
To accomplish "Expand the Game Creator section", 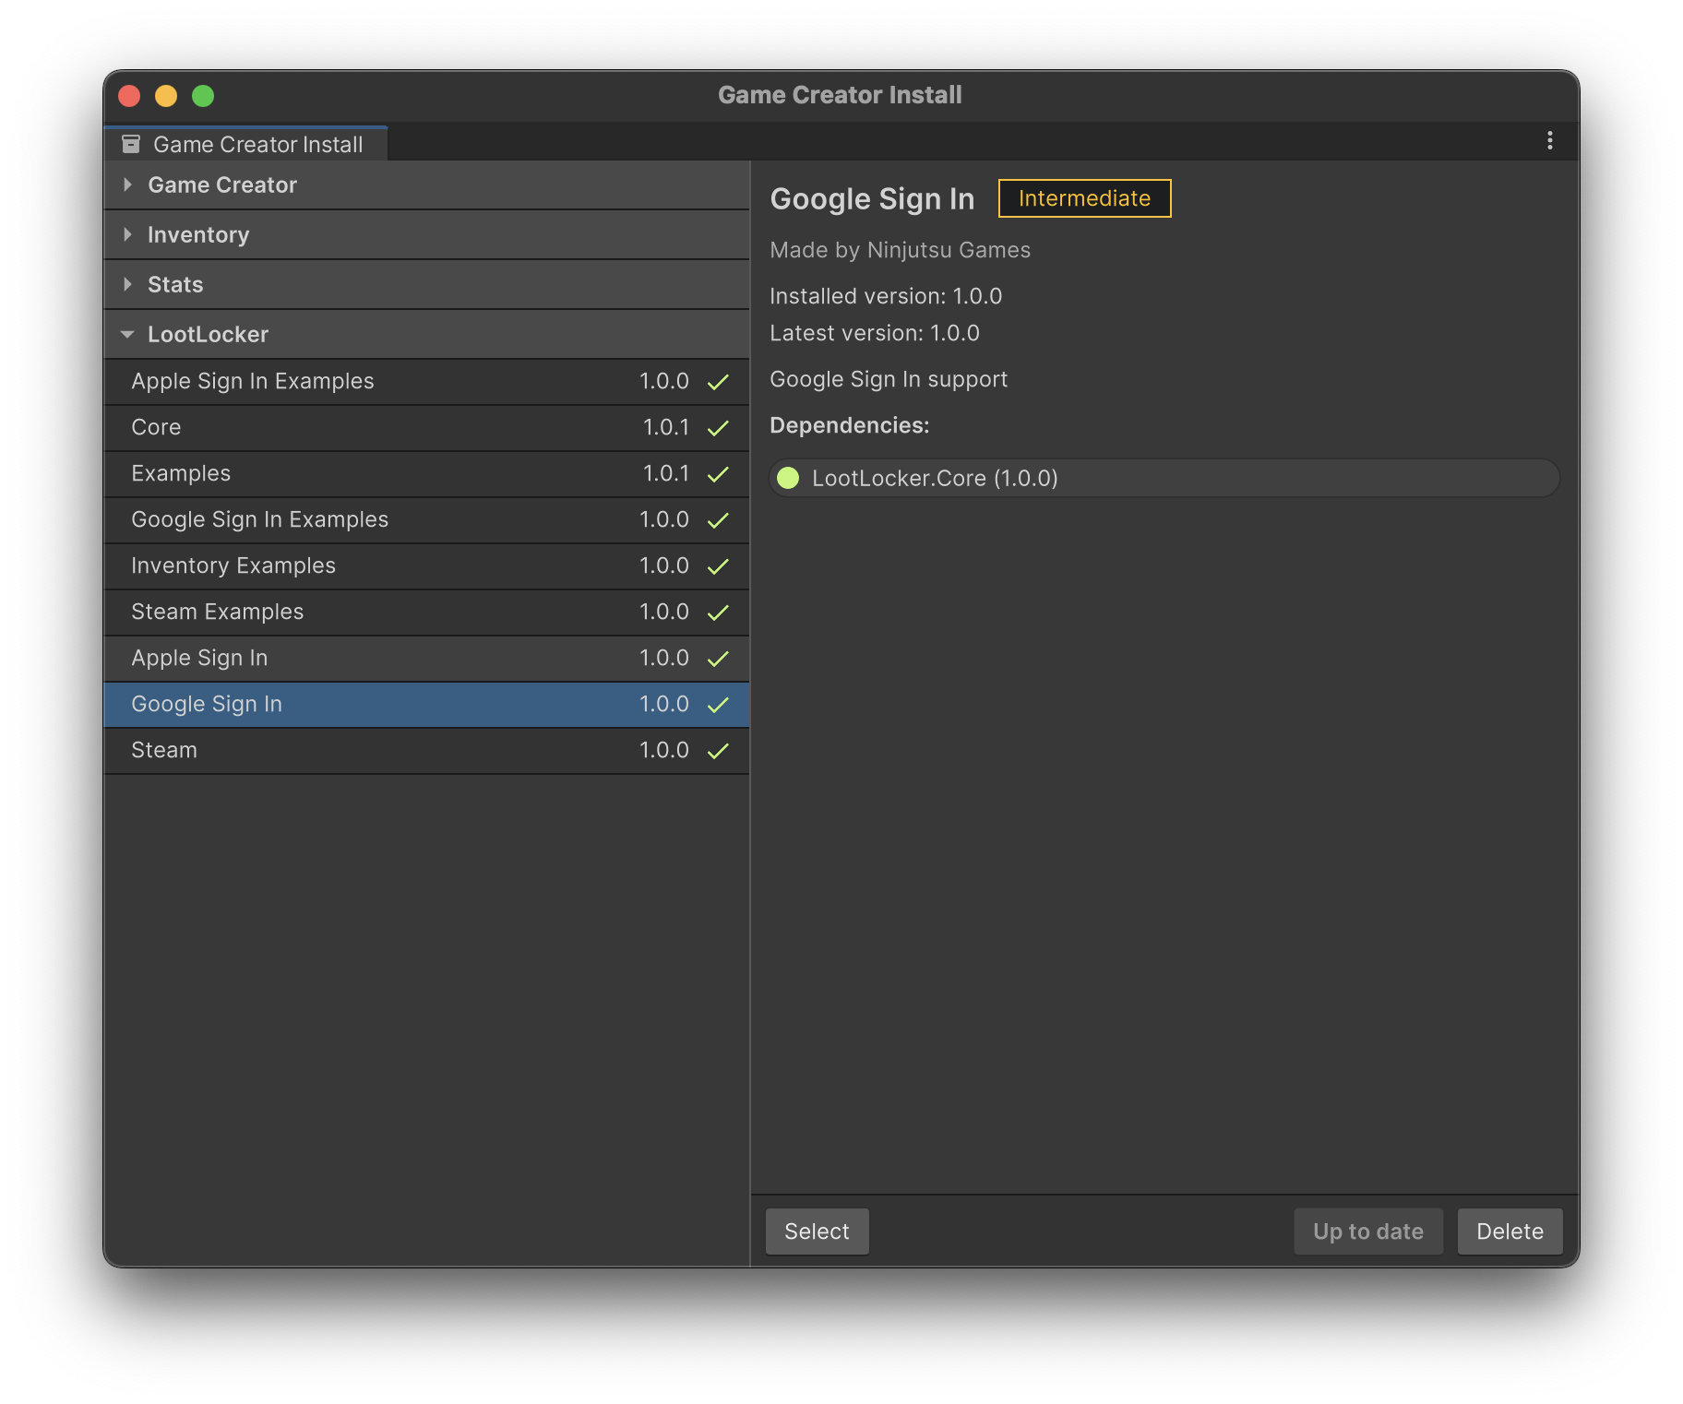I will click(x=128, y=185).
